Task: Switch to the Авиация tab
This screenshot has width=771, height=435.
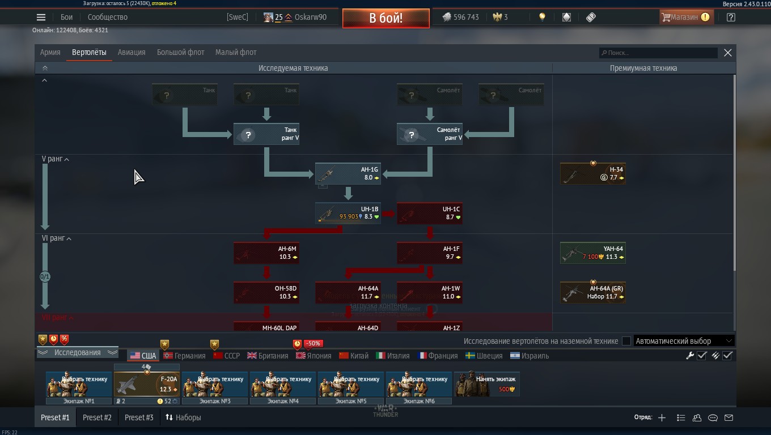Action: (132, 52)
